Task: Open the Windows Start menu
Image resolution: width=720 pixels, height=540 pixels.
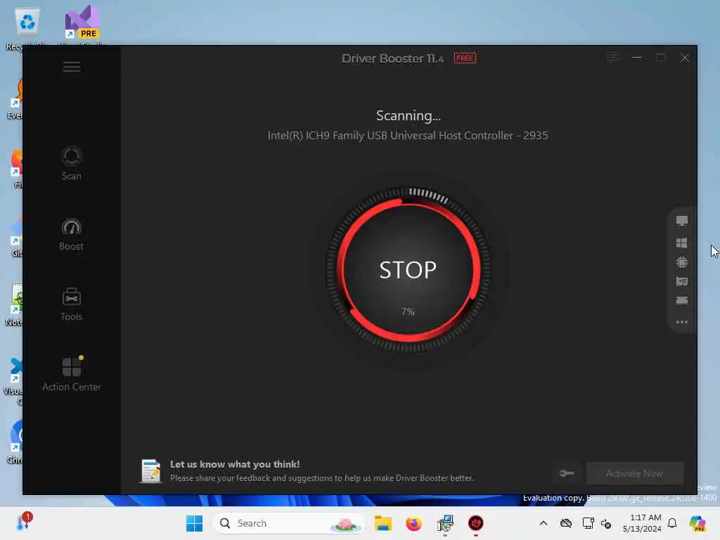Action: coord(194,523)
